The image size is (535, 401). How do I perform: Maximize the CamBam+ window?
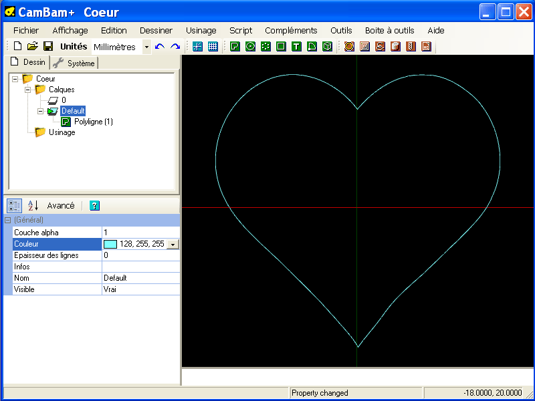(506, 12)
